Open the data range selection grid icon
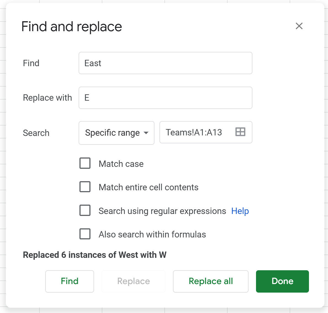 (240, 132)
